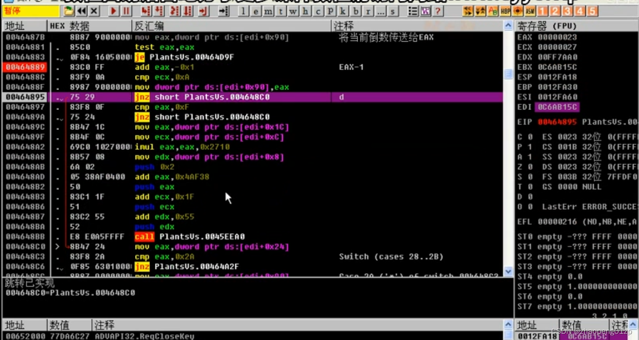Open help with red question mark icon
639x340 pixels.
438,11
